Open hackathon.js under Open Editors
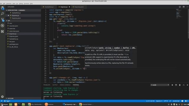 (x=16, y=13)
